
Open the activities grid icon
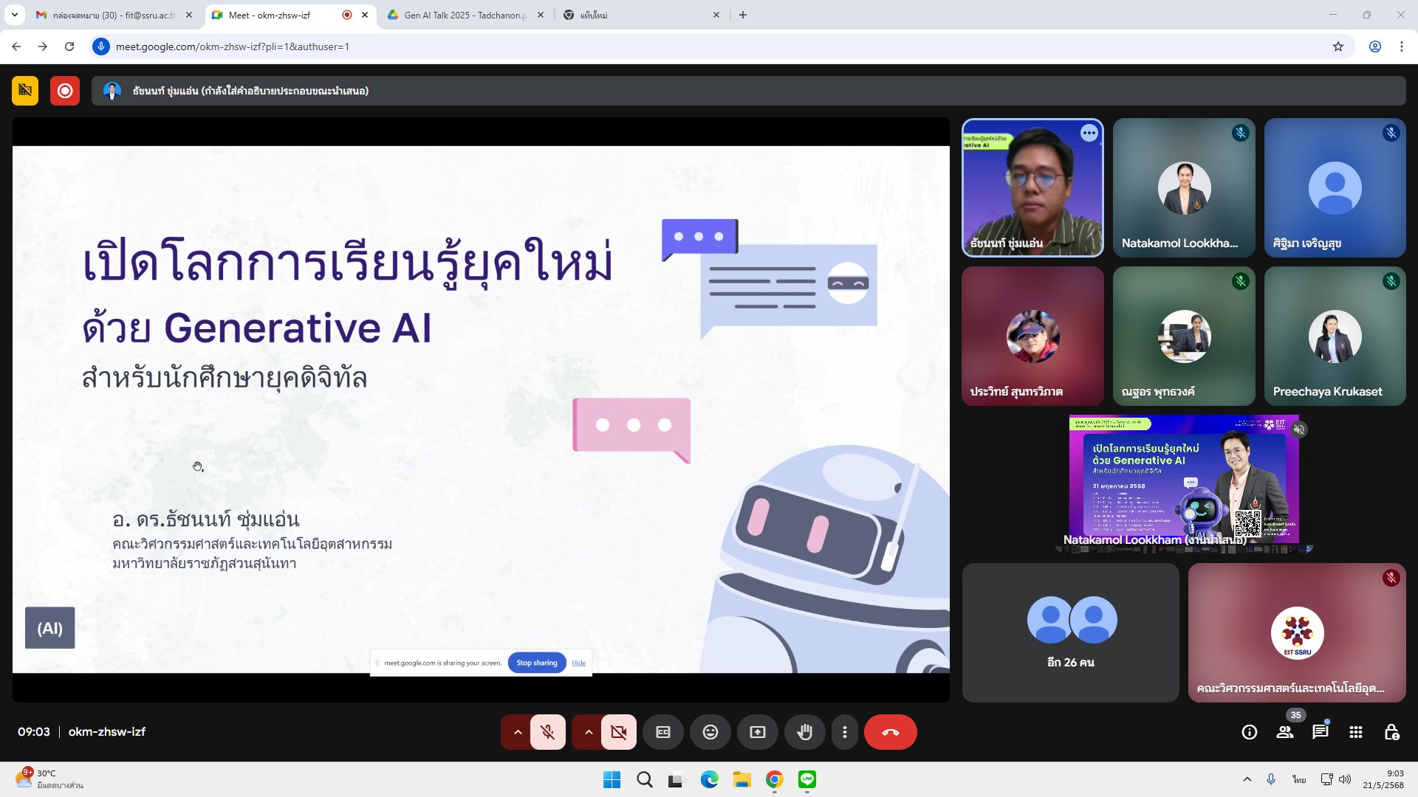coord(1355,732)
